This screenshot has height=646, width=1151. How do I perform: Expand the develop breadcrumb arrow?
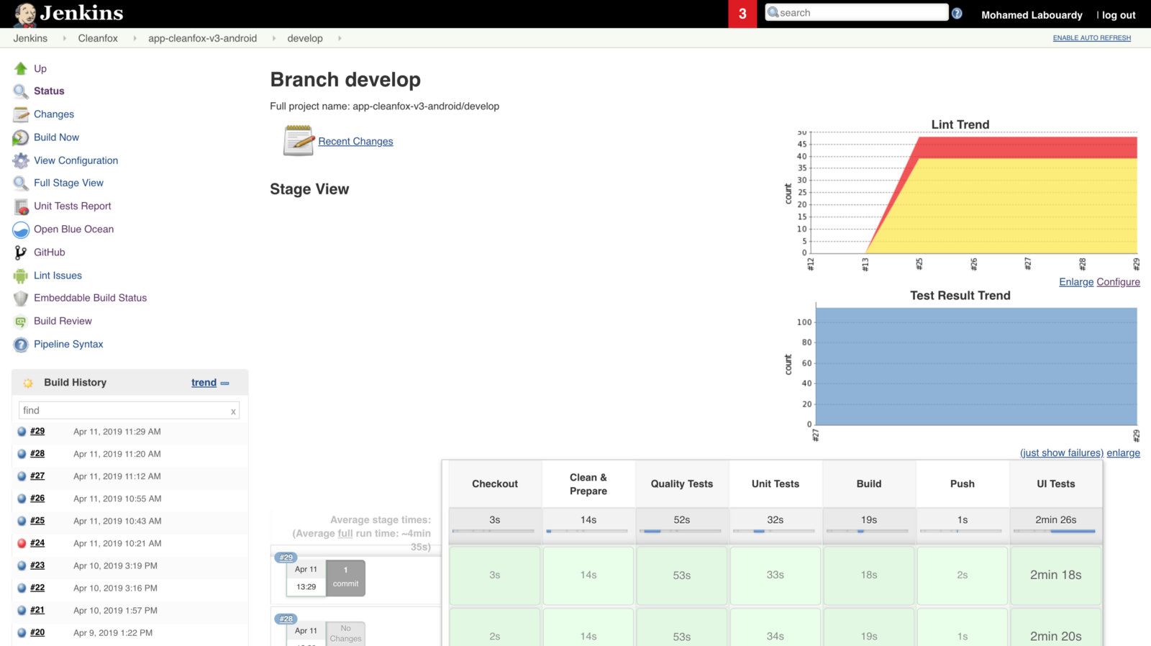(339, 38)
